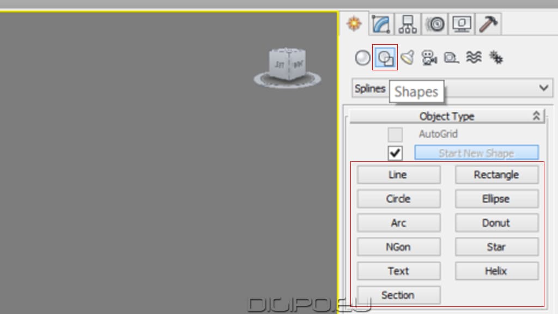Select the Geometry category icon
Viewport: 558px width, 314px height.
click(362, 57)
